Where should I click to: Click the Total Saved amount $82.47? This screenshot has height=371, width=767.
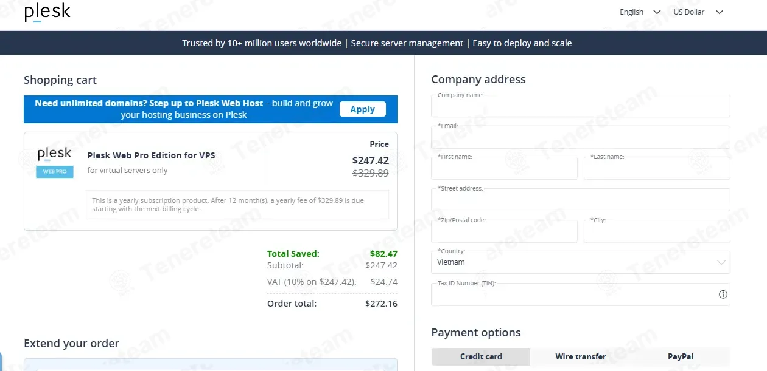coord(383,254)
